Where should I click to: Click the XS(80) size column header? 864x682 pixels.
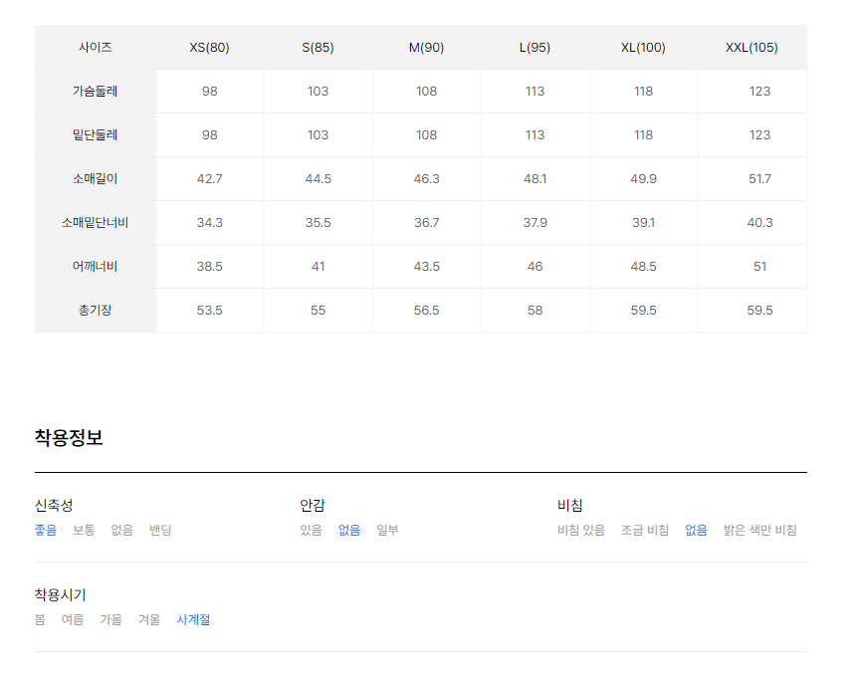[209, 48]
